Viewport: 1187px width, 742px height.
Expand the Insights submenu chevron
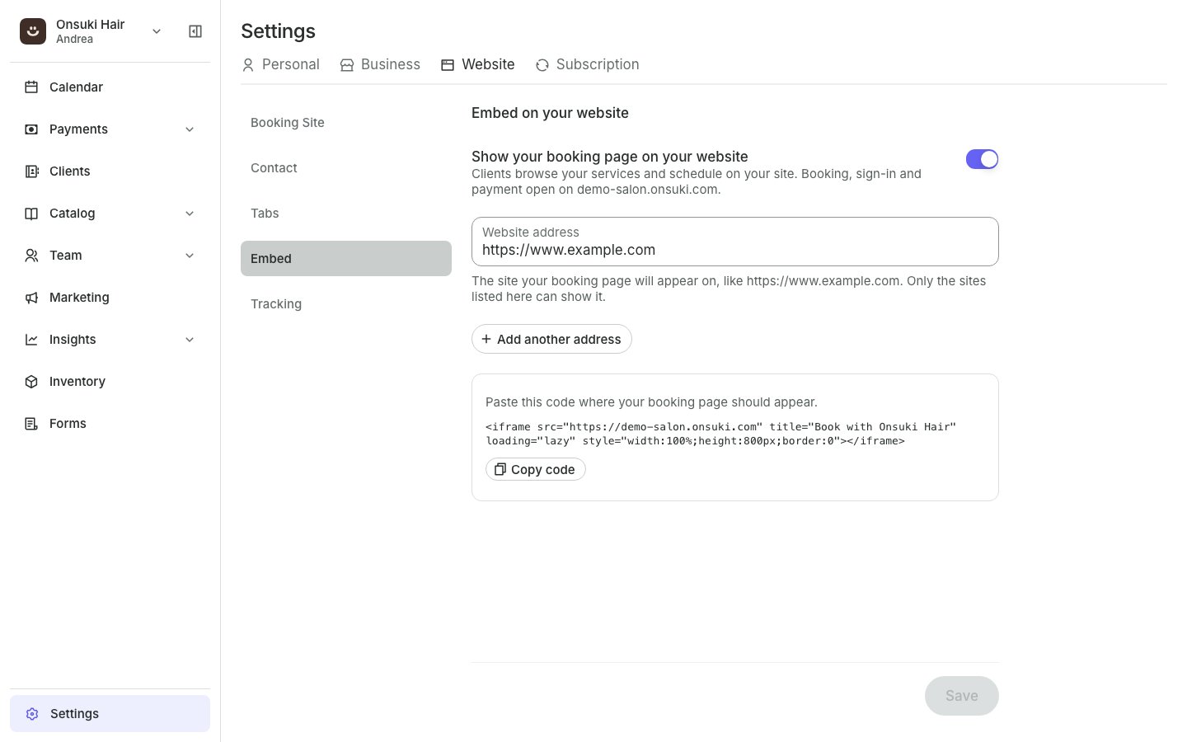coord(190,340)
